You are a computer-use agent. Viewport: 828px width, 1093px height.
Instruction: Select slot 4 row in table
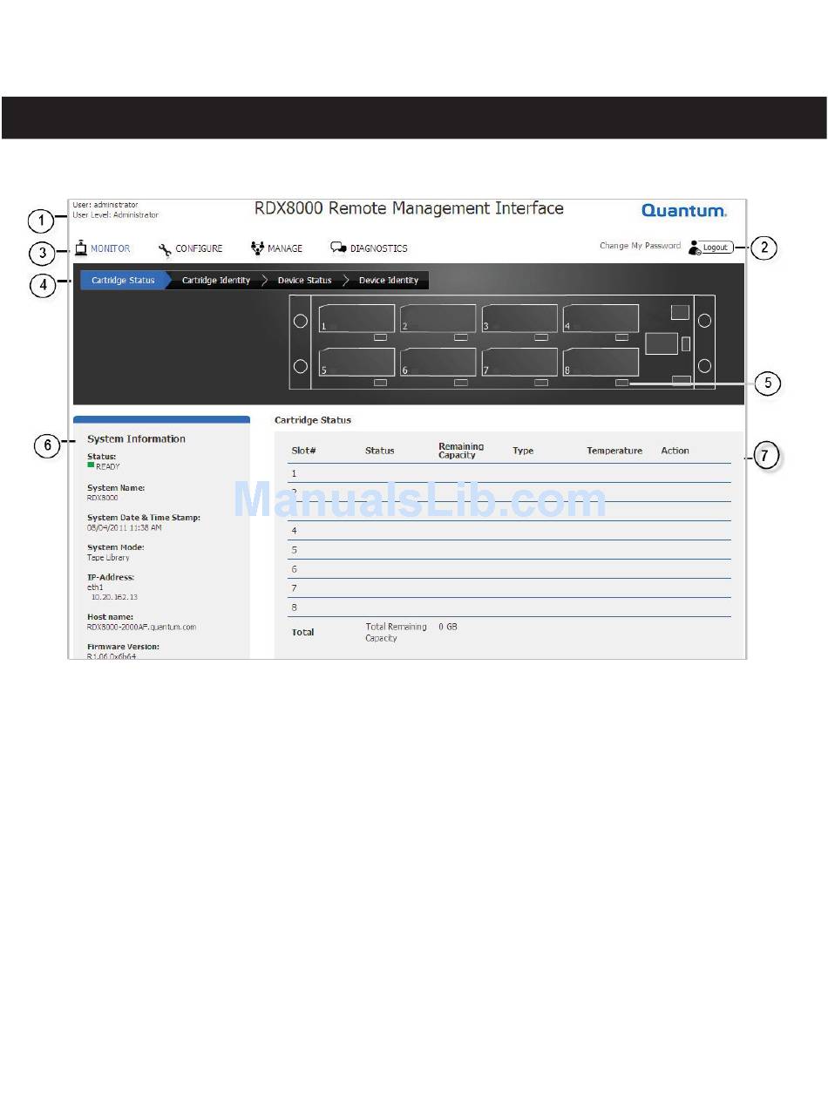[510, 531]
